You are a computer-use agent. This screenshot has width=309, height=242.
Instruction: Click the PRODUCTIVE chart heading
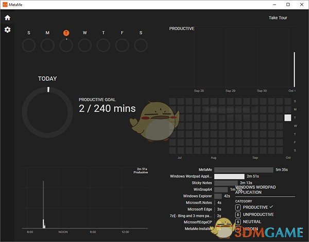[182, 28]
